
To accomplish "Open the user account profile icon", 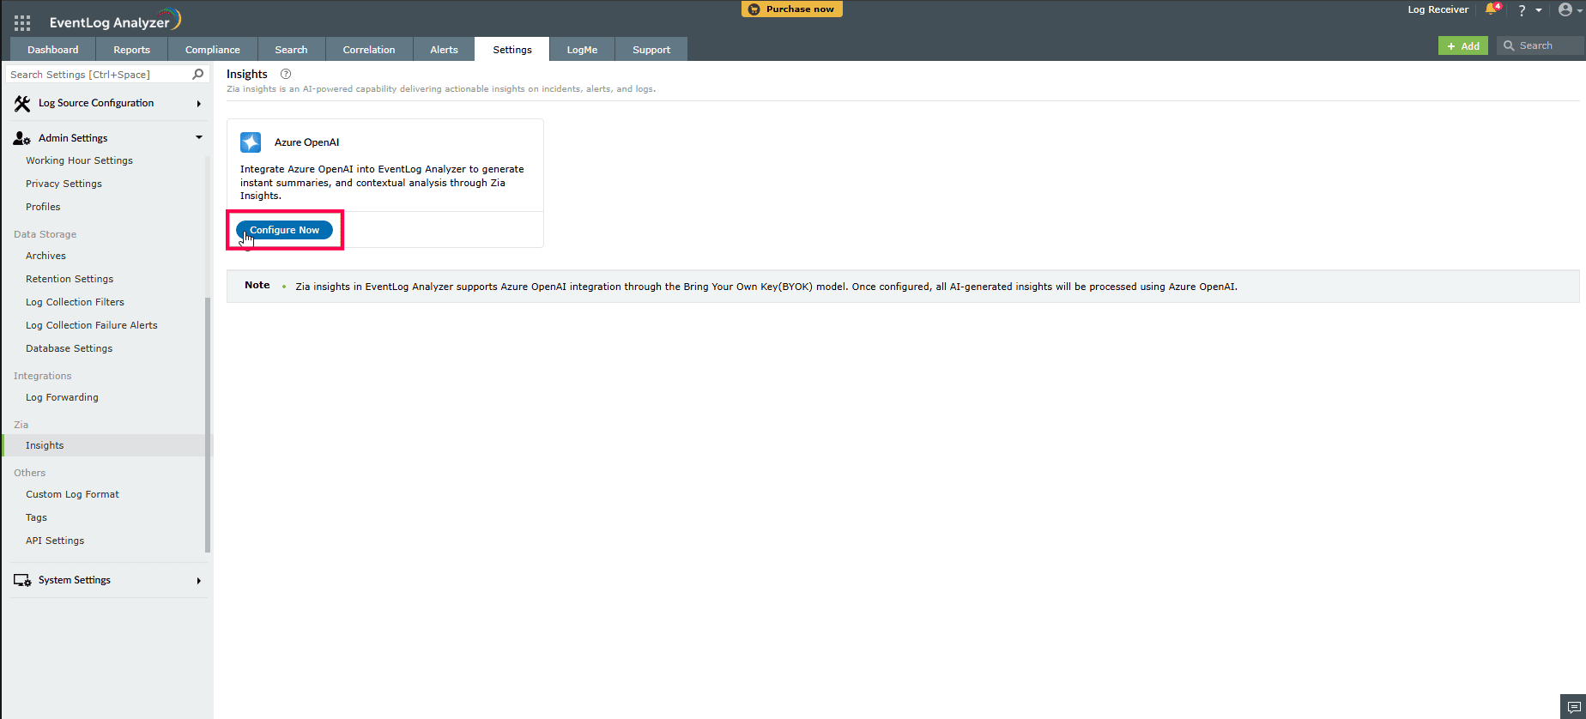I will coord(1565,9).
